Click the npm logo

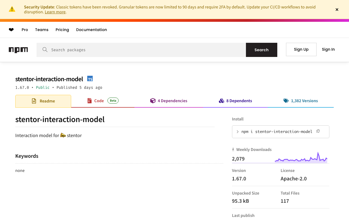18,50
